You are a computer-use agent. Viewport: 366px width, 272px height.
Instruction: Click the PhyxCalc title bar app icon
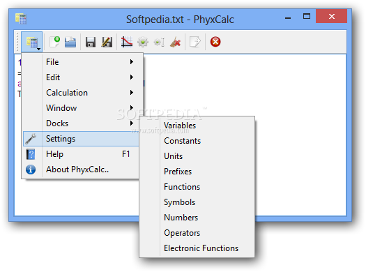[x=21, y=19]
